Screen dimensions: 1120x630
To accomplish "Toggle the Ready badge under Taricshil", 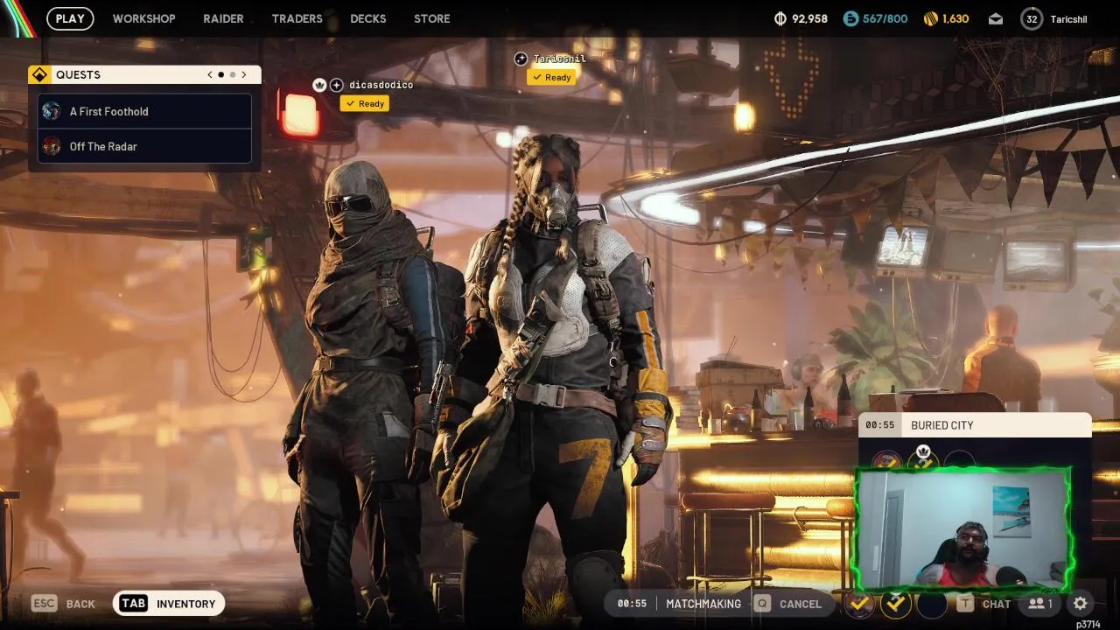I will [551, 77].
